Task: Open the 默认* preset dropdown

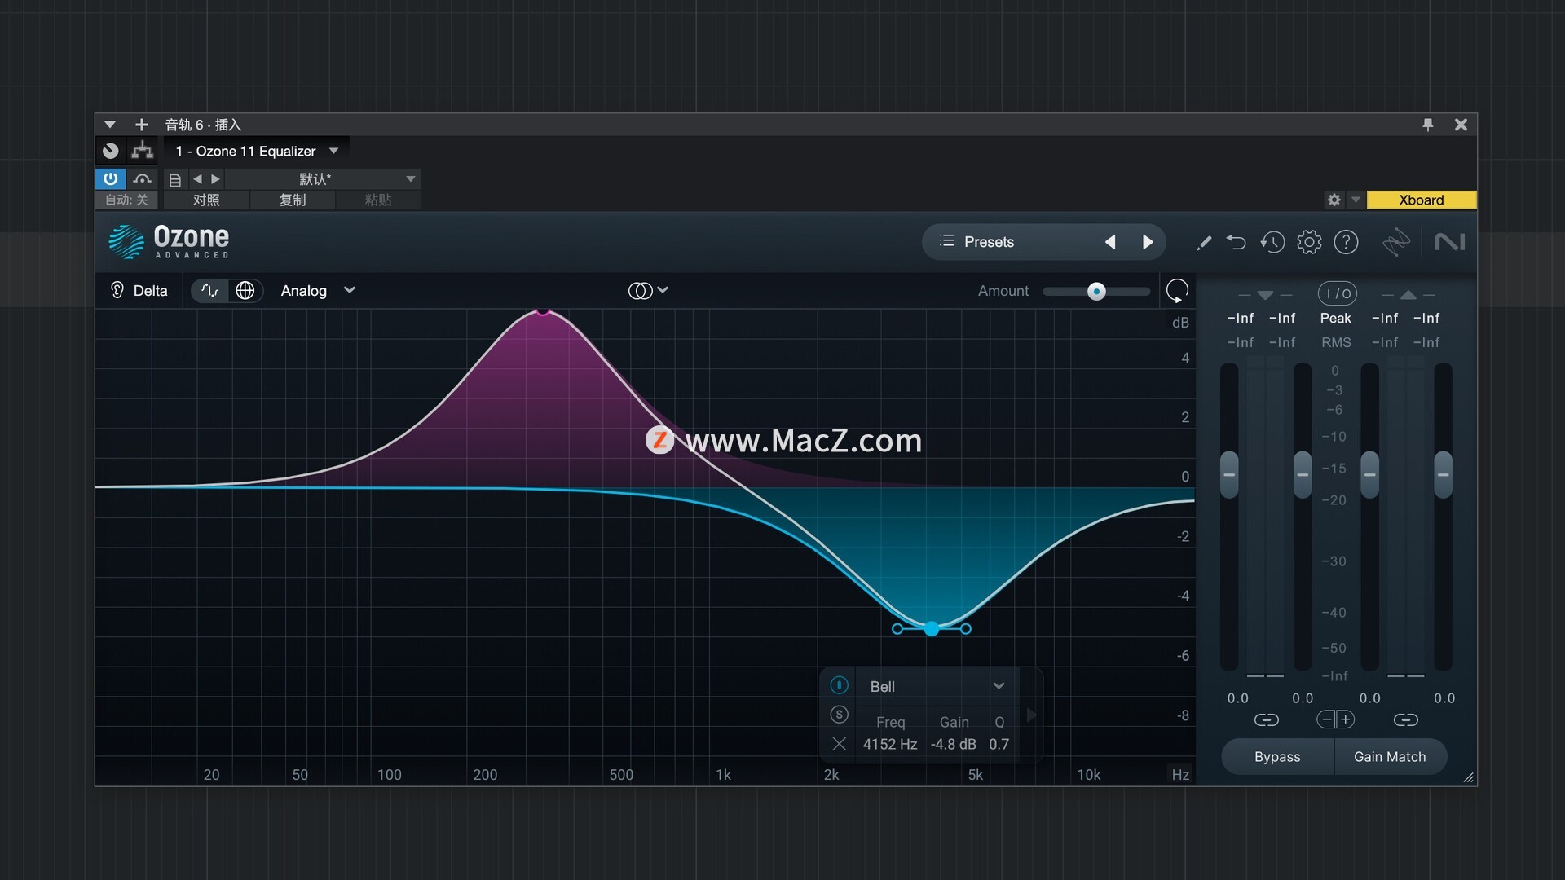Action: tap(322, 178)
